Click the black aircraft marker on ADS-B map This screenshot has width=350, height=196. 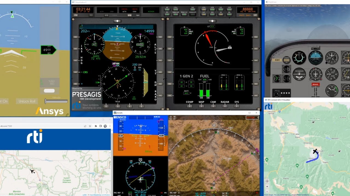click(315, 151)
